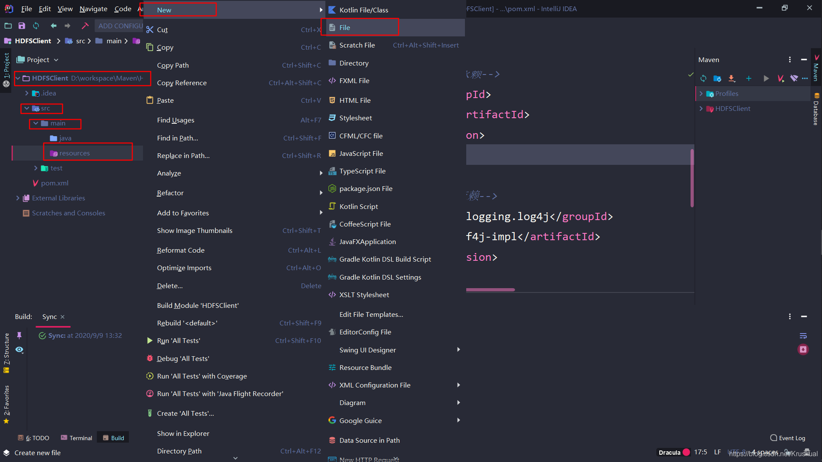
Task: Open the Event Log
Action: (788, 438)
